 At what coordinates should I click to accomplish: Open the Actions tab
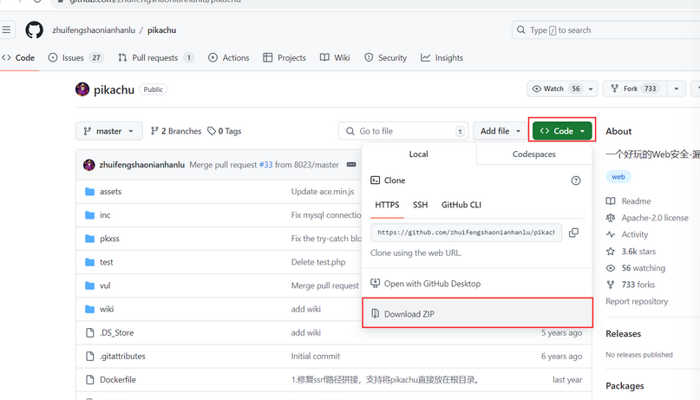229,57
